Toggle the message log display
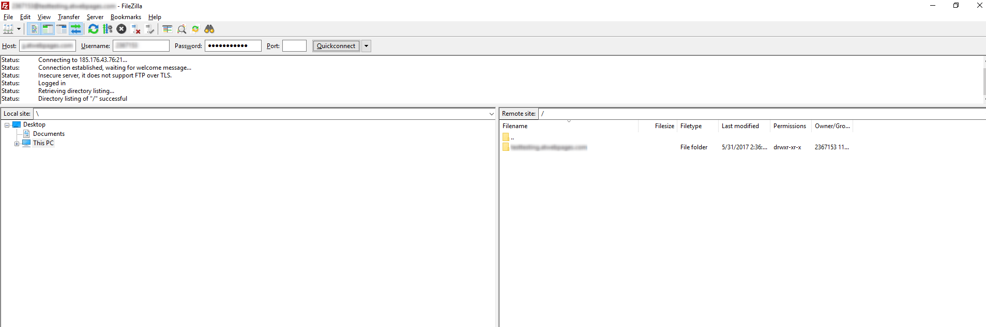Viewport: 986px width, 327px height. [x=34, y=29]
